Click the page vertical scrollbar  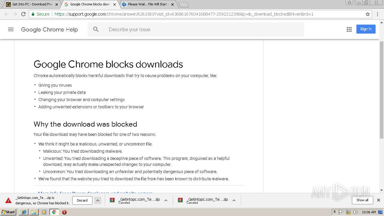pyautogui.click(x=382, y=90)
